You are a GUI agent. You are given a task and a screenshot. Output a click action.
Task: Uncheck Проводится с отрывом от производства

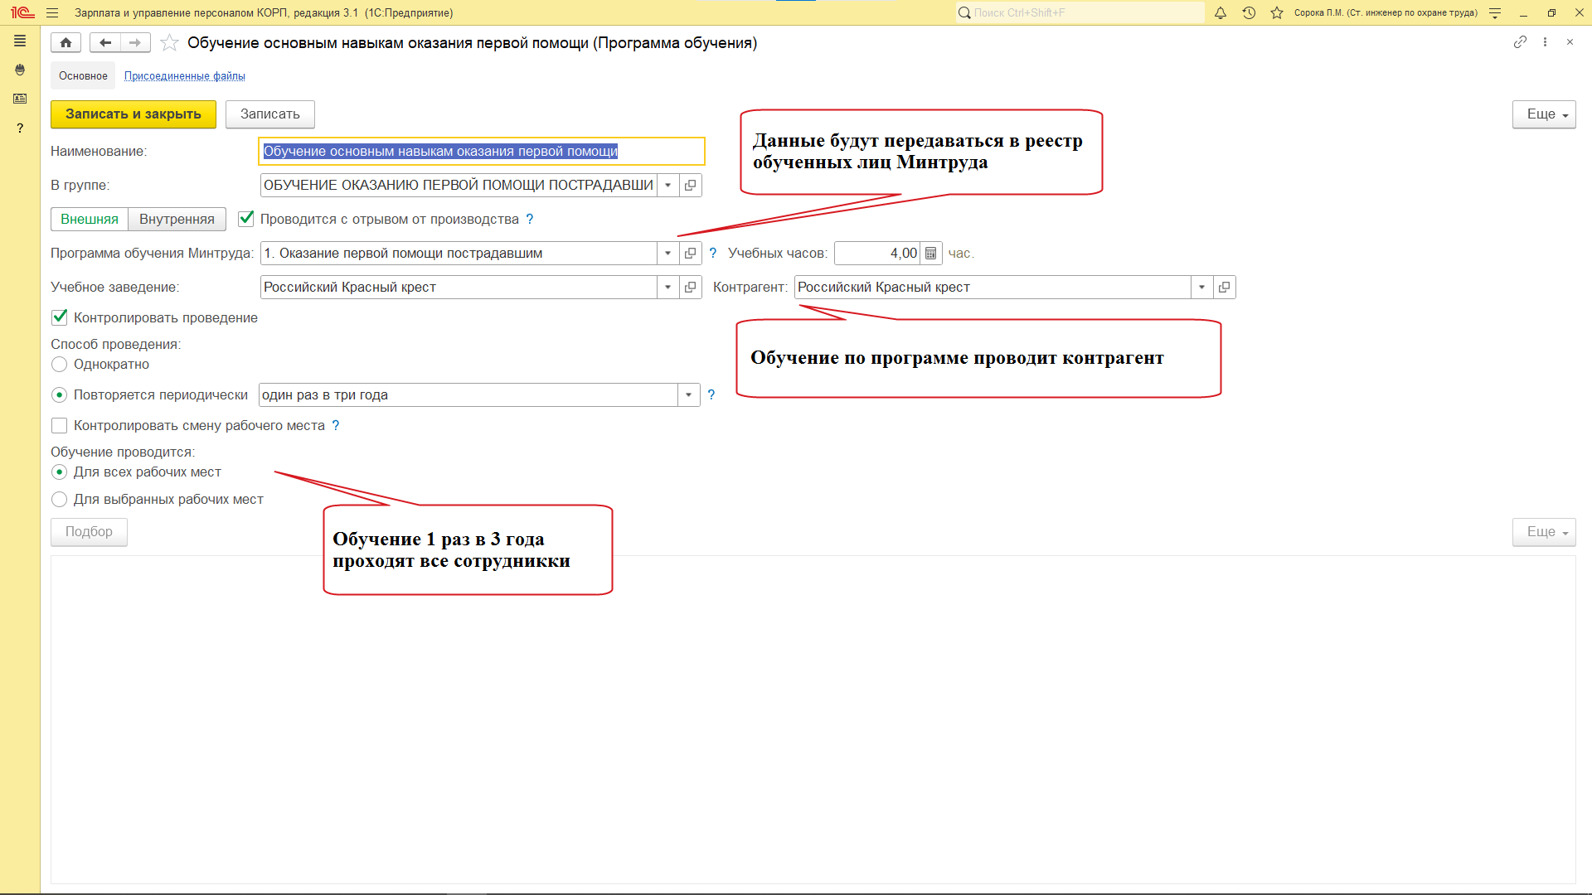click(x=246, y=219)
